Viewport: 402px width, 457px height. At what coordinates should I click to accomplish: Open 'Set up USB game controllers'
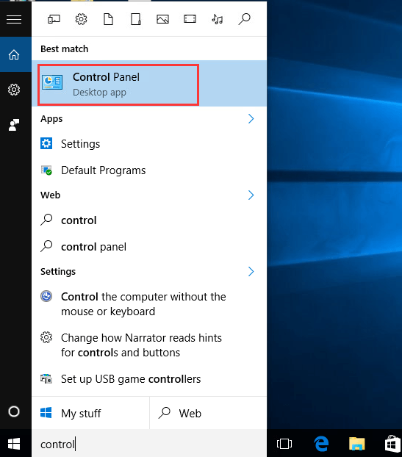pyautogui.click(x=149, y=379)
